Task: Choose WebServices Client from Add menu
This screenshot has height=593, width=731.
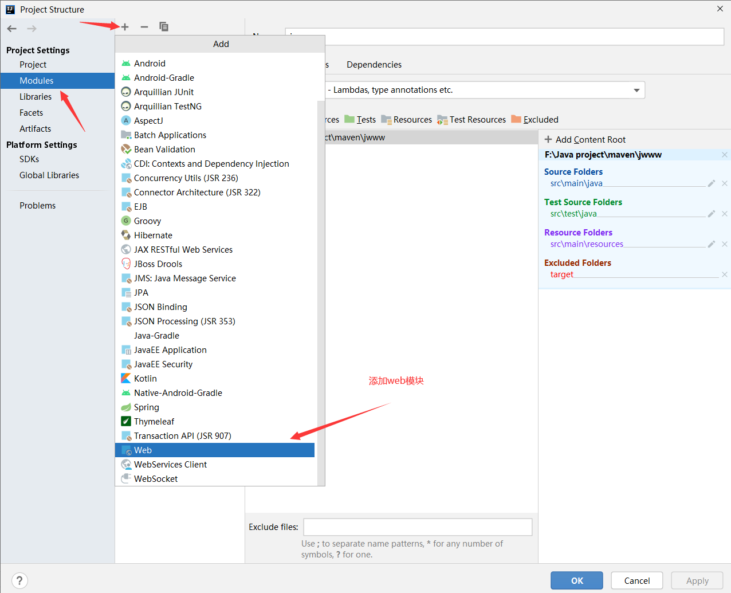Action: (x=215, y=465)
